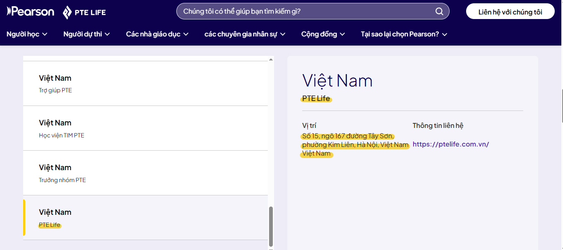Expand chevron next to các chuyên gia nhân sự
The height and width of the screenshot is (250, 563).
[x=283, y=34]
